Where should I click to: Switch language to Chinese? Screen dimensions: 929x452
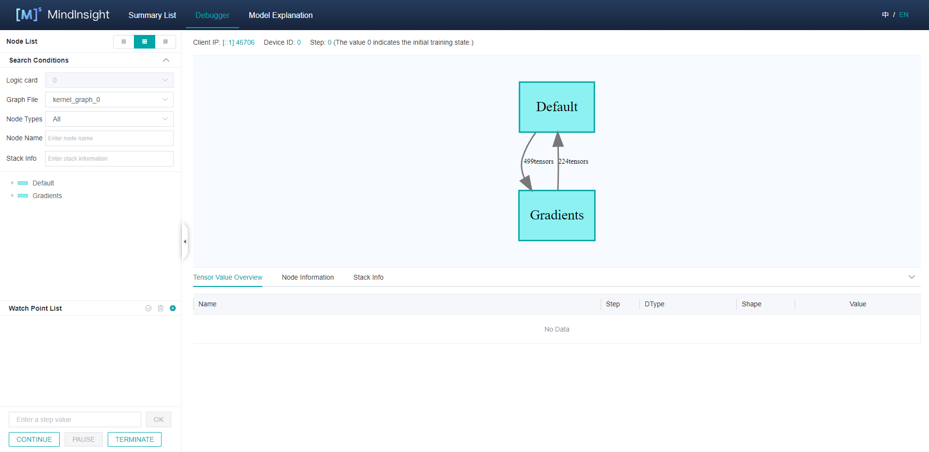pyautogui.click(x=885, y=15)
